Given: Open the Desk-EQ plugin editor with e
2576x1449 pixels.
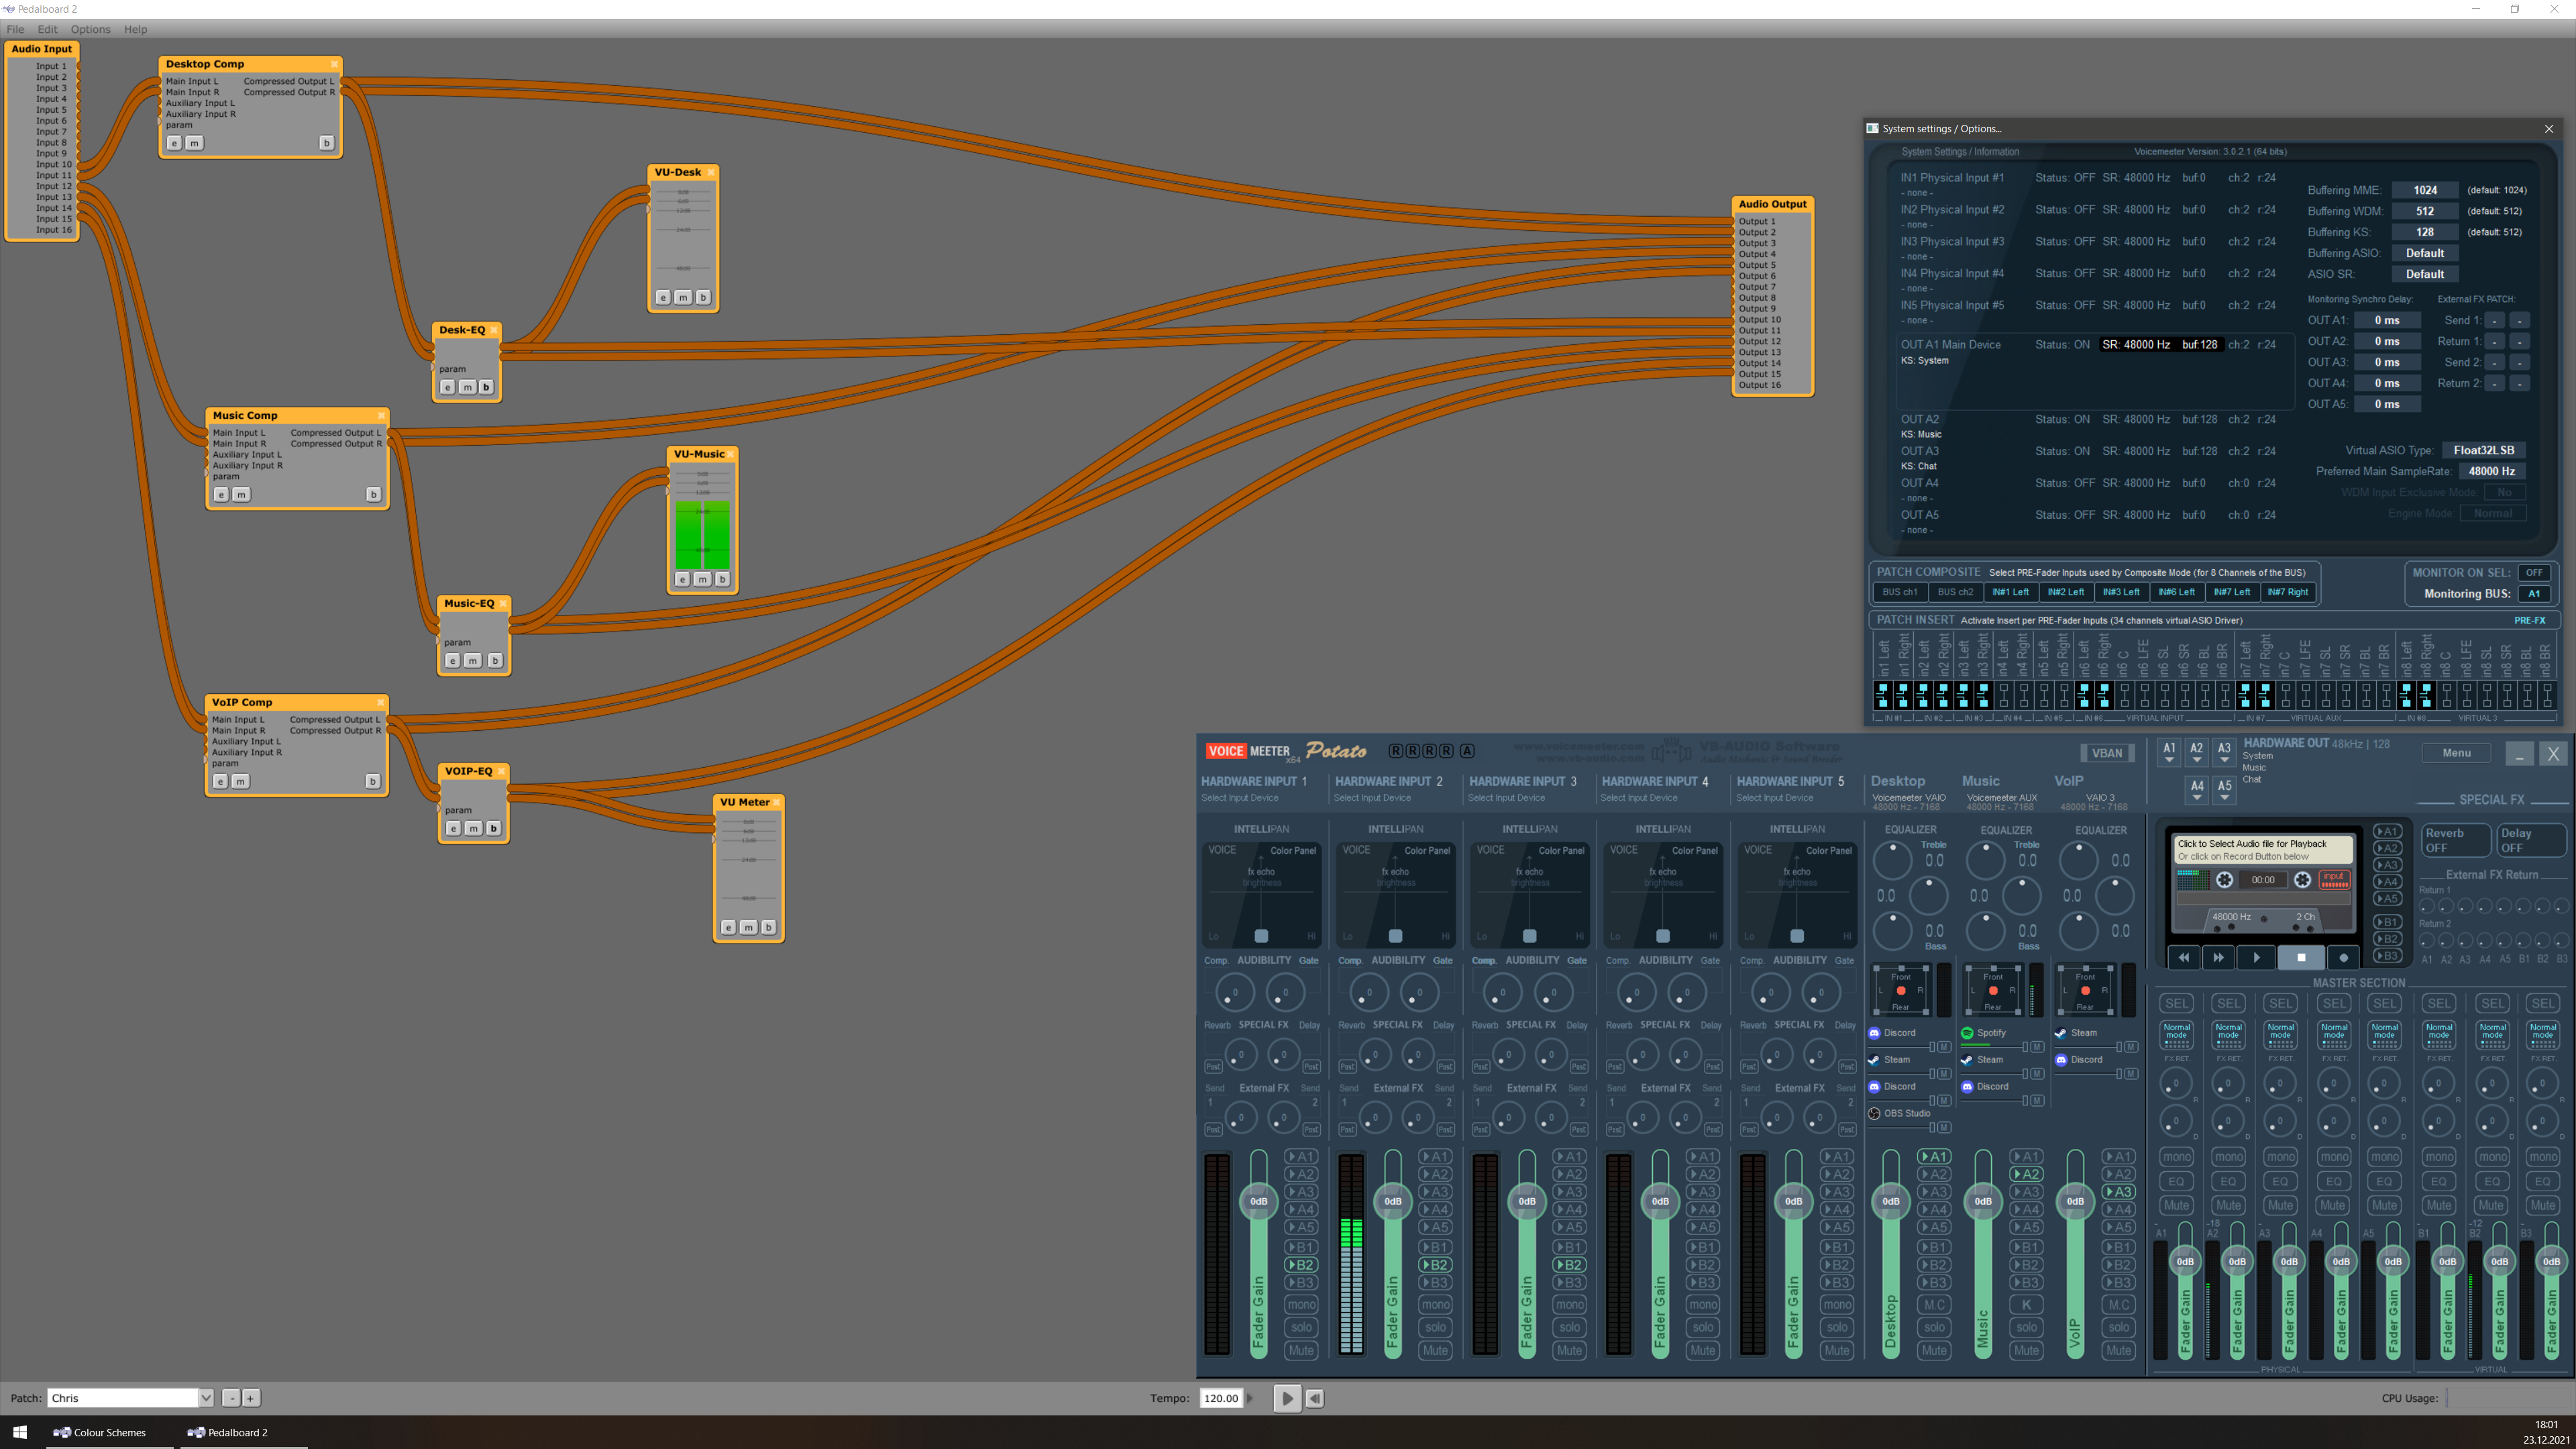Looking at the screenshot, I should pyautogui.click(x=447, y=387).
